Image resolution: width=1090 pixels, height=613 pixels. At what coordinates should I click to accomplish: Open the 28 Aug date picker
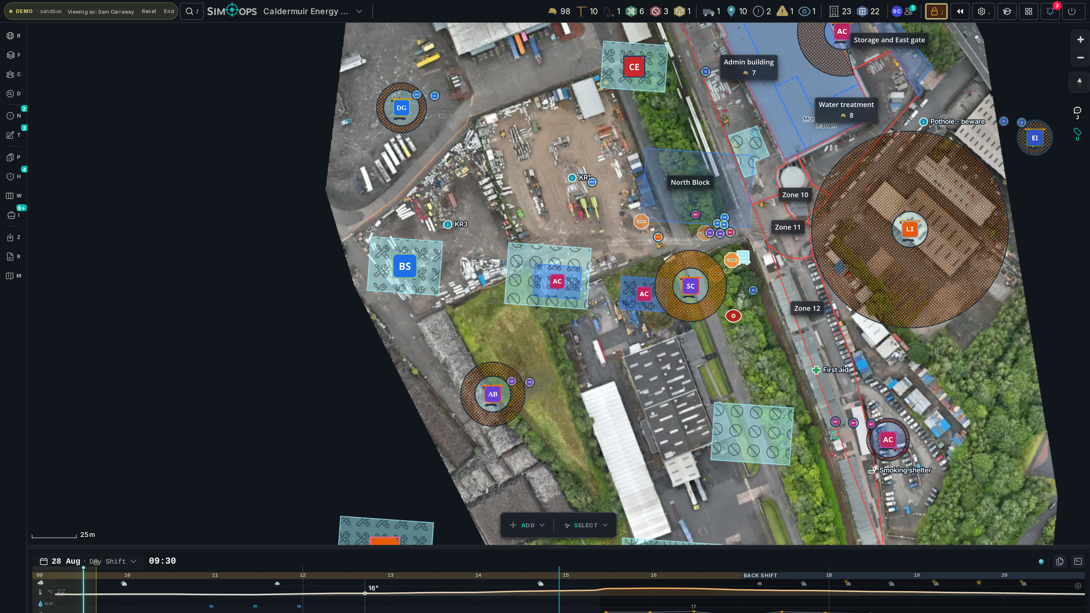(60, 561)
